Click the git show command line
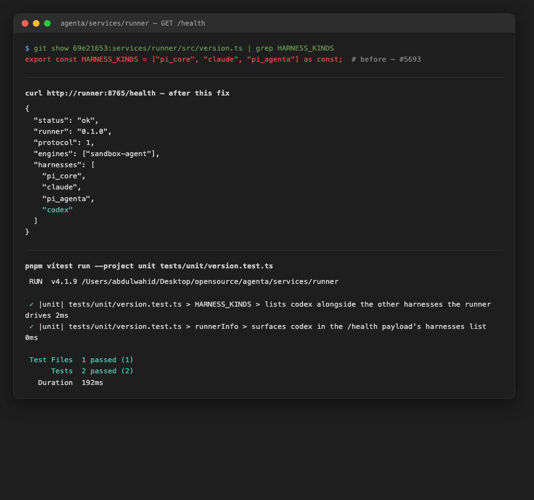The width and height of the screenshot is (534, 500). point(180,48)
